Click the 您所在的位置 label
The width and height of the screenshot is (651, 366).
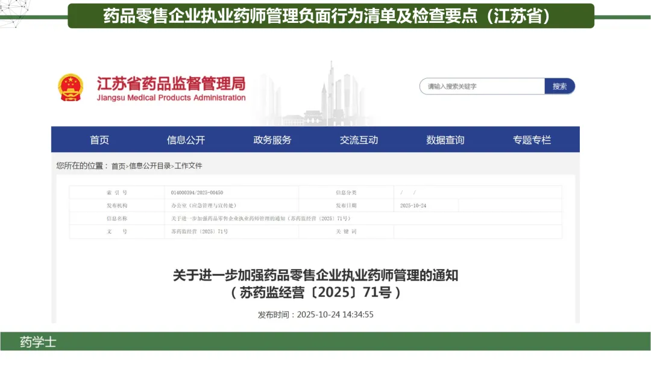pyautogui.click(x=82, y=166)
